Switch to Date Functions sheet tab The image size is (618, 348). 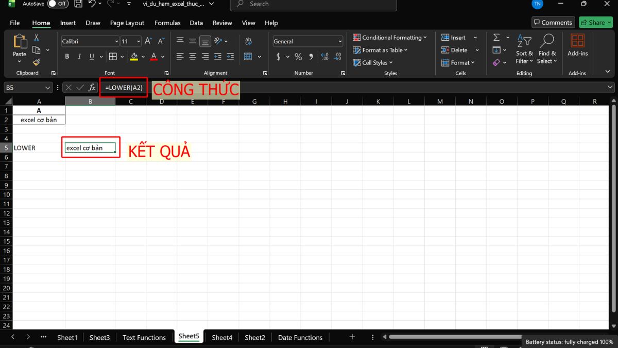coord(300,337)
